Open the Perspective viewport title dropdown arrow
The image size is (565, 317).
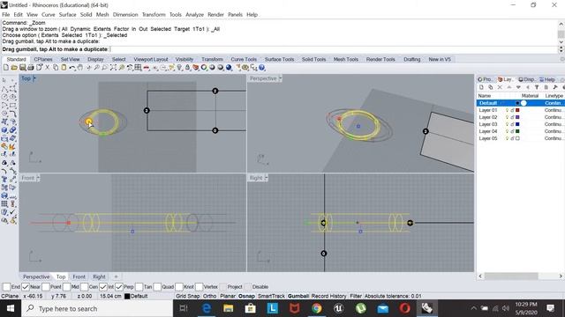280,78
